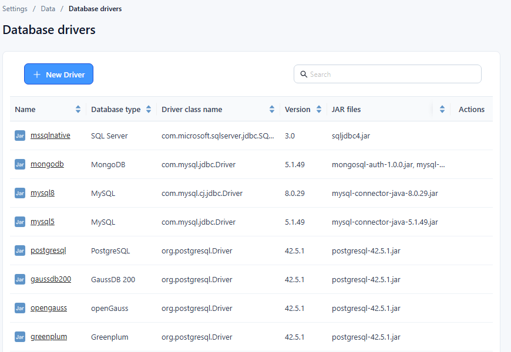511x352 pixels.
Task: Open the postgresql driver link
Action: click(x=48, y=251)
